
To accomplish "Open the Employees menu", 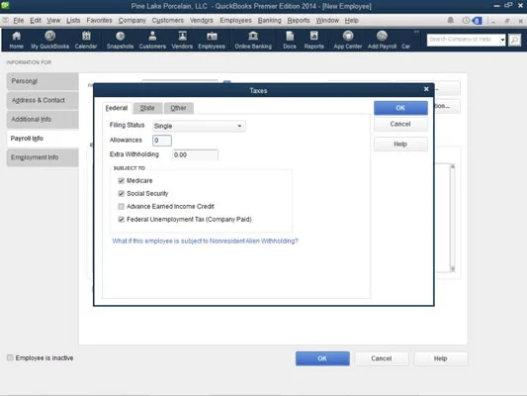I will coord(235,20).
